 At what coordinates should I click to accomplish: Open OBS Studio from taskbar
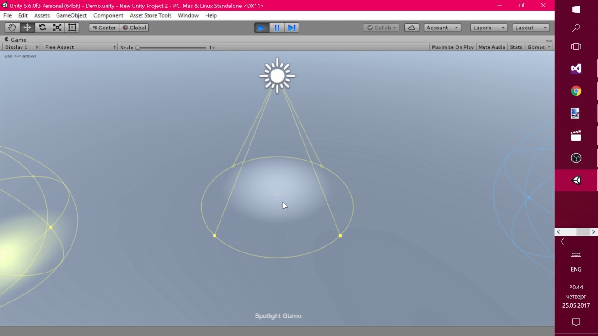click(576, 158)
